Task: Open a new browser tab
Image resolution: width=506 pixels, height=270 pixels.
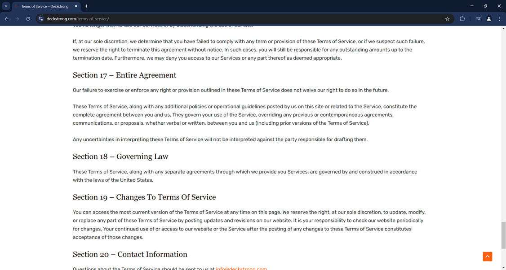Action: pos(86,6)
